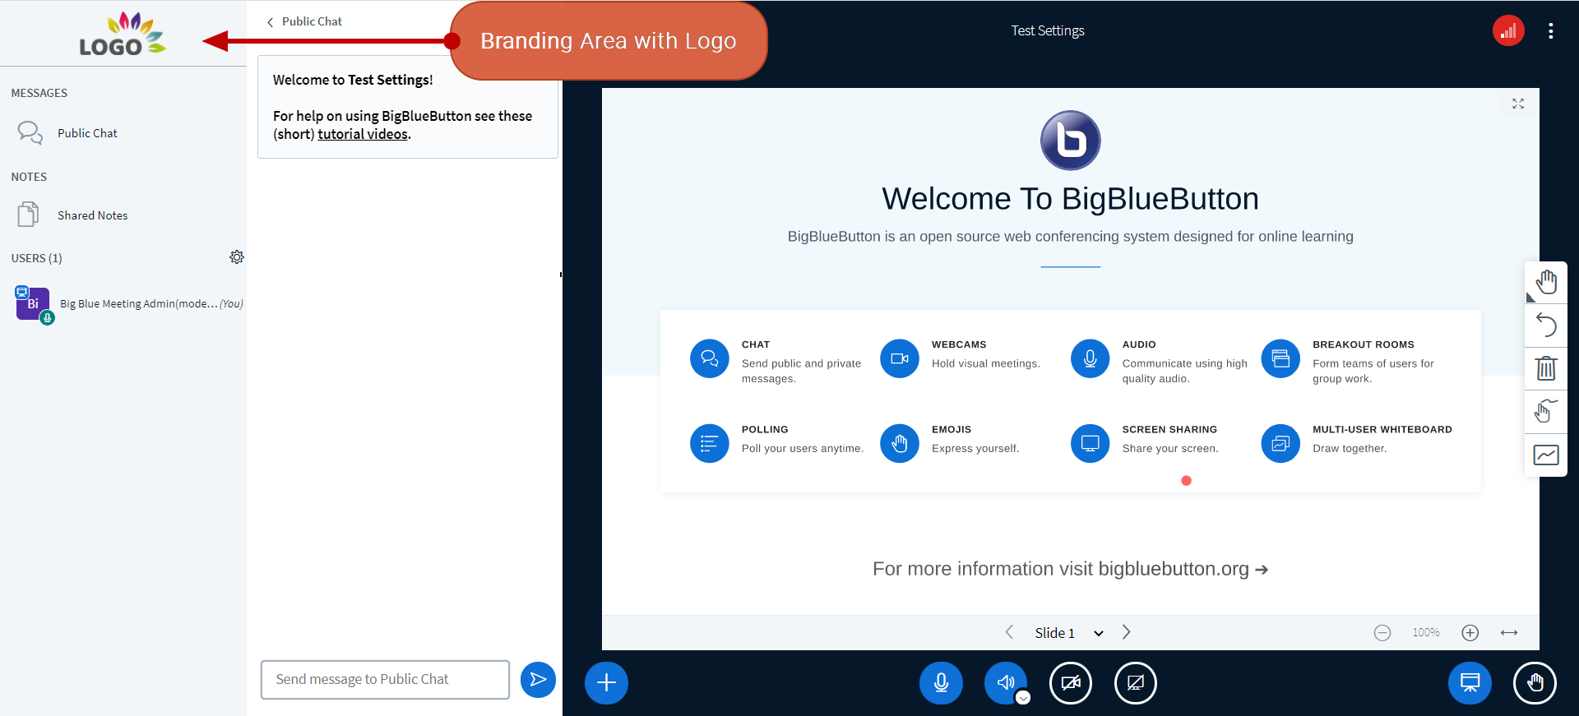This screenshot has height=716, width=1579.
Task: Focus the Send message to Public Chat field
Action: pyautogui.click(x=385, y=680)
